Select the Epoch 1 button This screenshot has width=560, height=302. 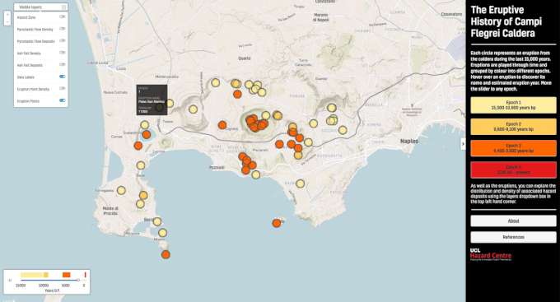tap(513, 105)
